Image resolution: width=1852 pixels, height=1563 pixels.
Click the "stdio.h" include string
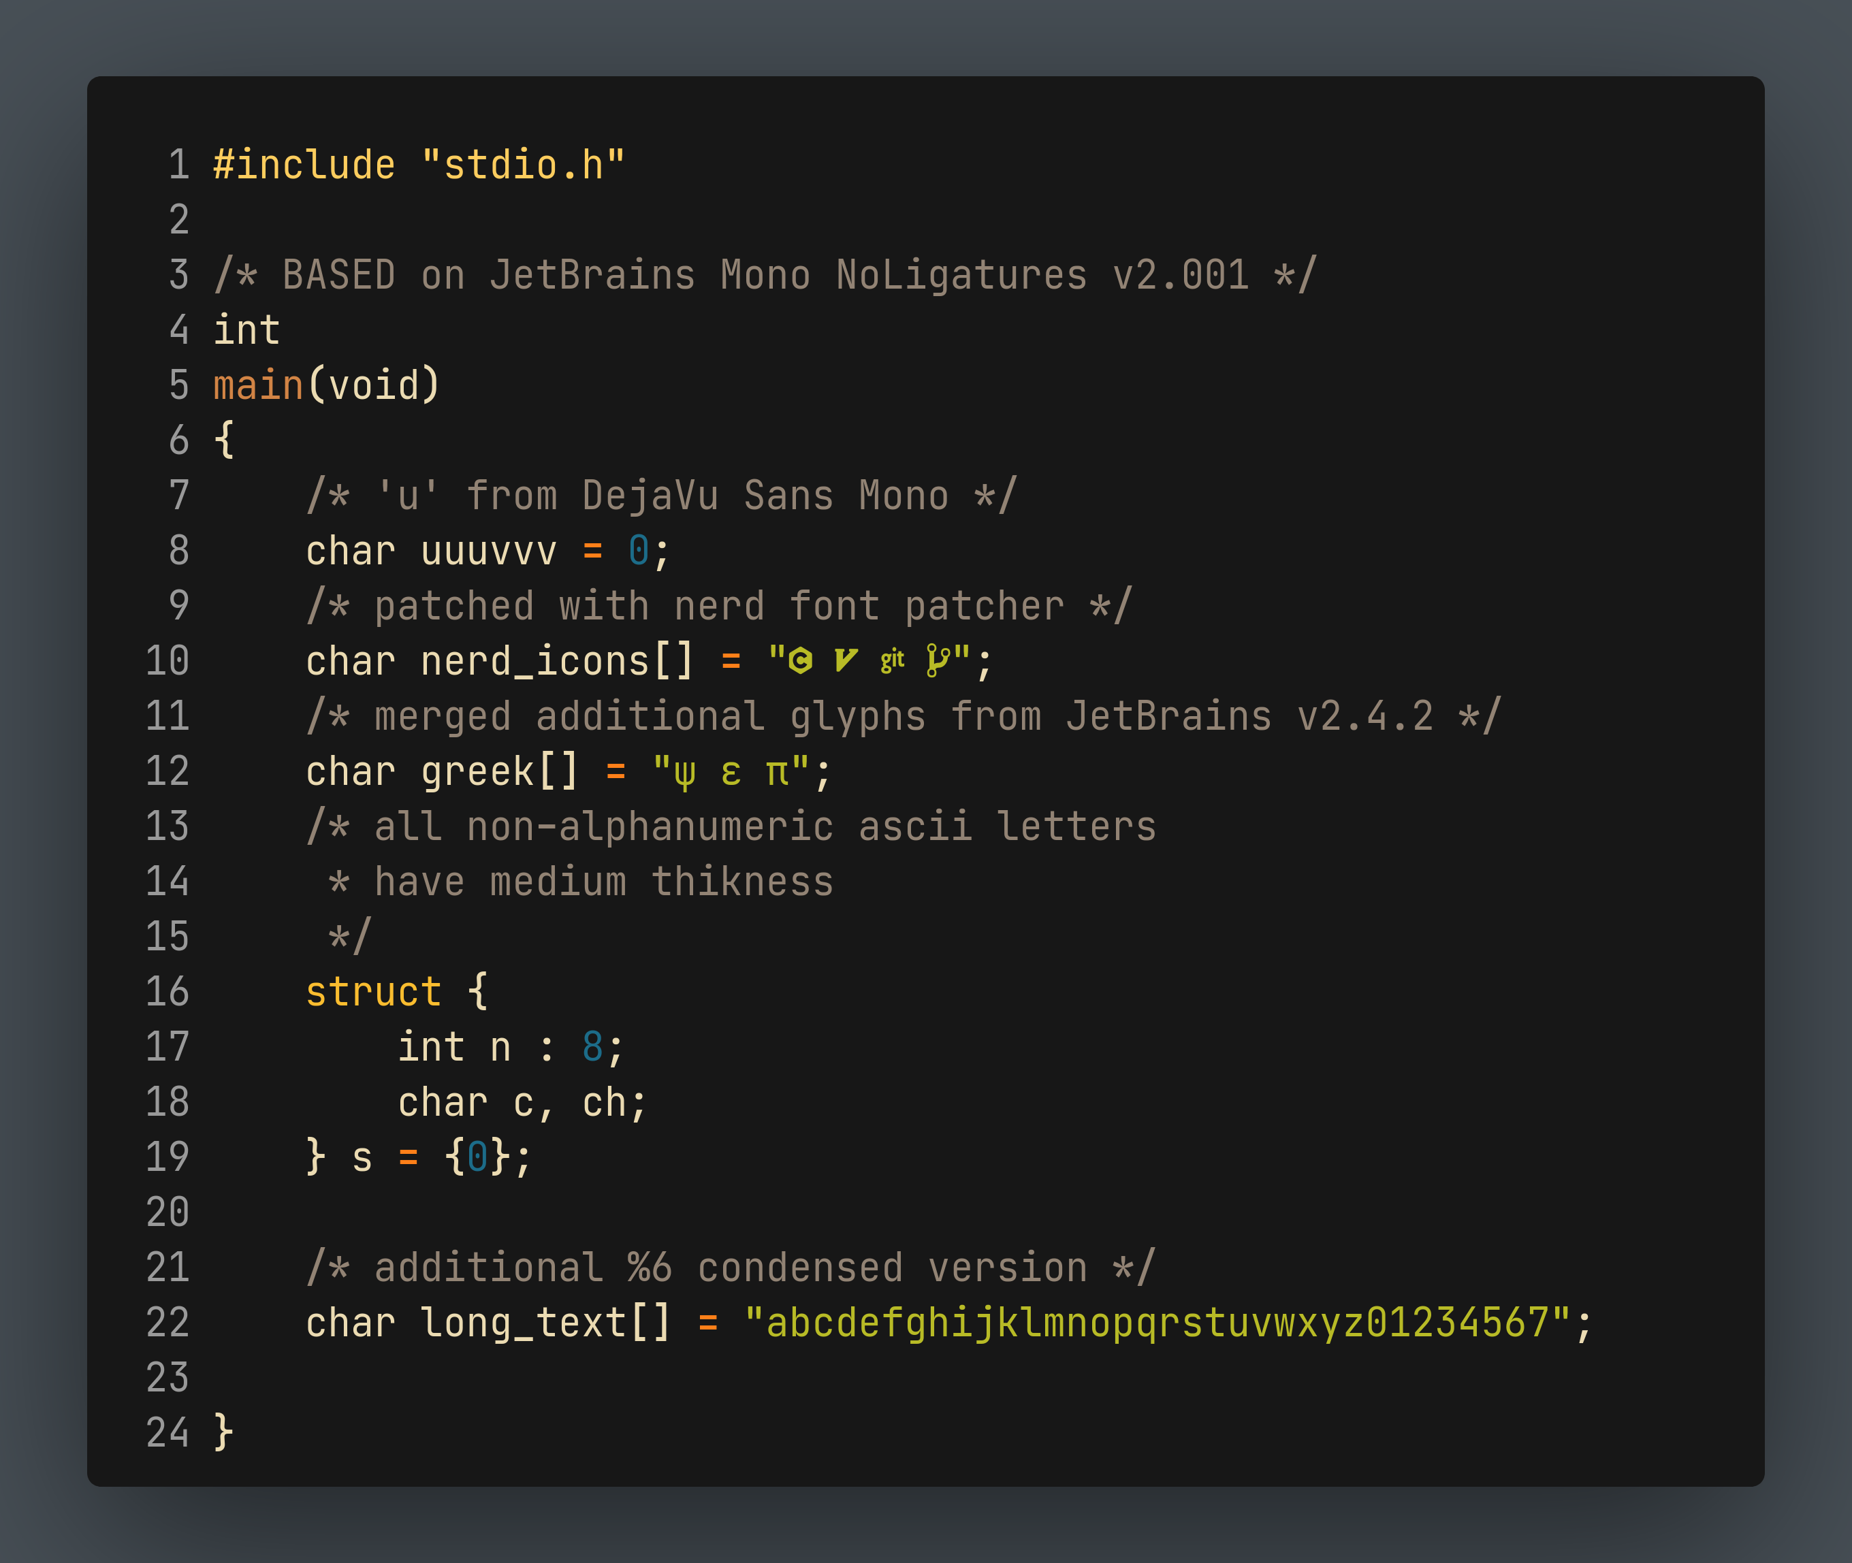(x=523, y=165)
